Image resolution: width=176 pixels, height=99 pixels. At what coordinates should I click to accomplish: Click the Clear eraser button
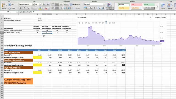click(x=12, y=8)
